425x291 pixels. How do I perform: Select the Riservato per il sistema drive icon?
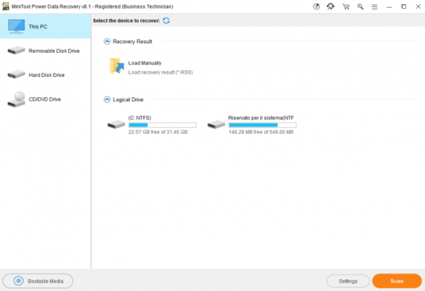pos(216,124)
